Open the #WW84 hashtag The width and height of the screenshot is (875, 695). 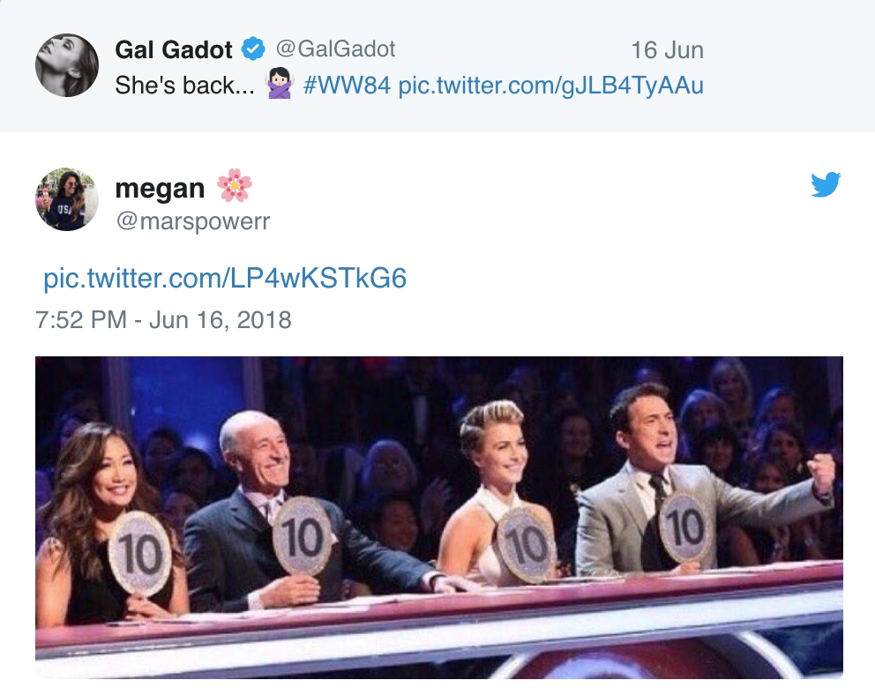coord(346,86)
